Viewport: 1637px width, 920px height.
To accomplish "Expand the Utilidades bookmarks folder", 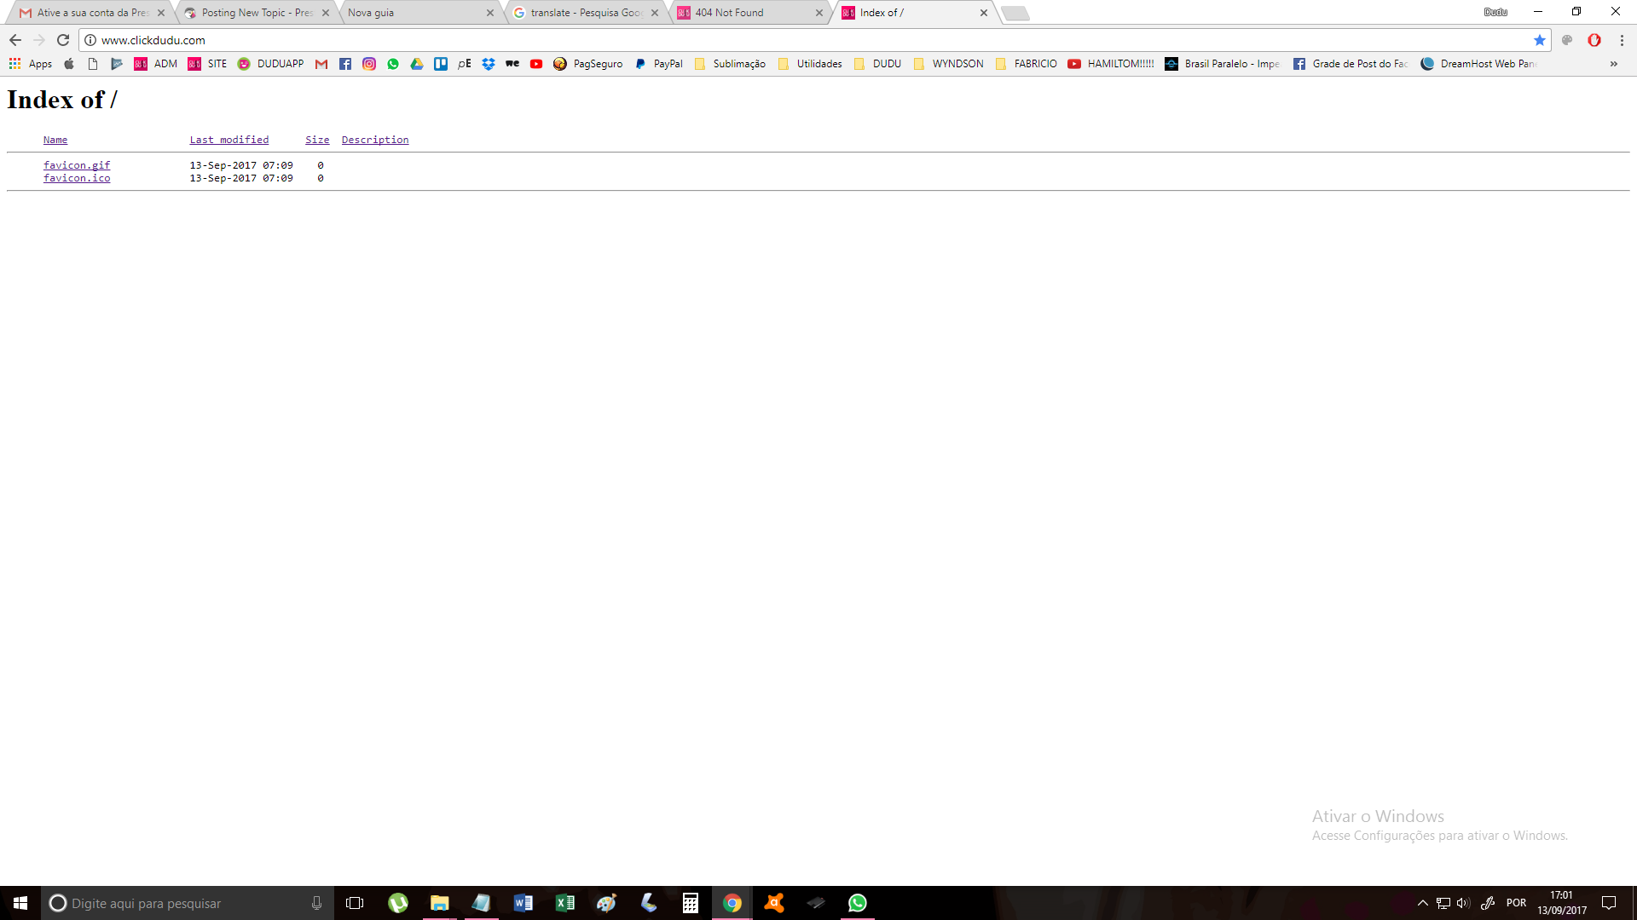I will [x=810, y=64].
